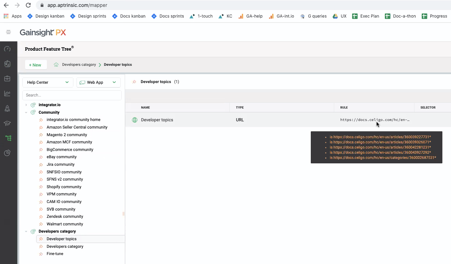Select Amazon MCF community tree item

click(69, 142)
